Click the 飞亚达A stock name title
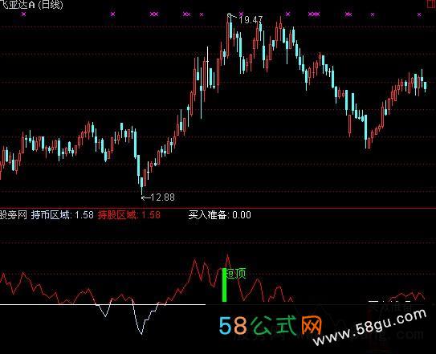The height and width of the screenshot is (354, 436). [17, 5]
